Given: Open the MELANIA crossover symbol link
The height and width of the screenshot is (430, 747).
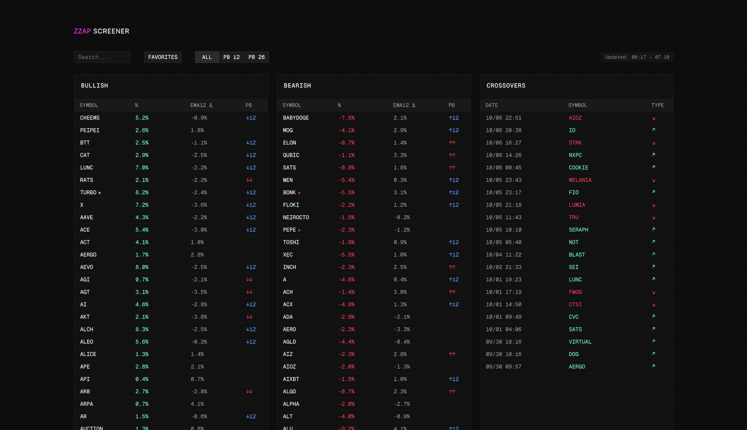Looking at the screenshot, I should (x=580, y=180).
